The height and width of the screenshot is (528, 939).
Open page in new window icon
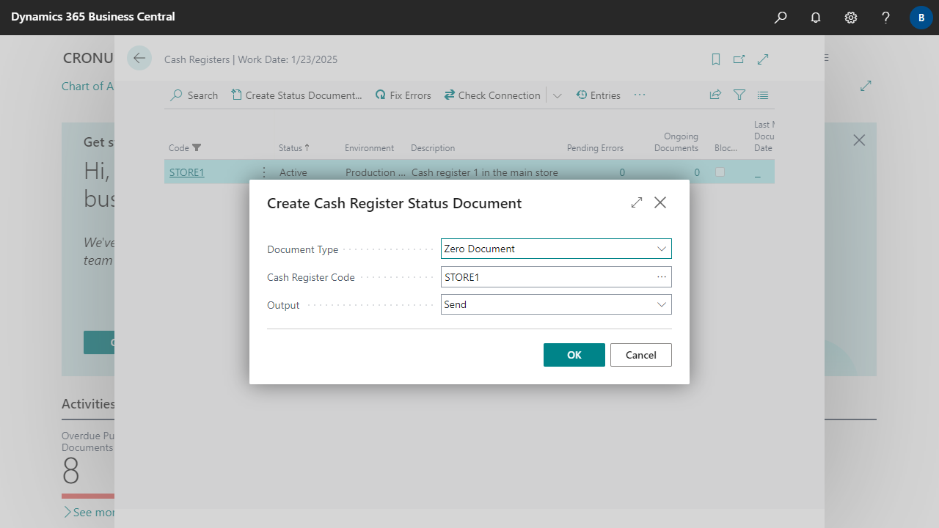(739, 59)
